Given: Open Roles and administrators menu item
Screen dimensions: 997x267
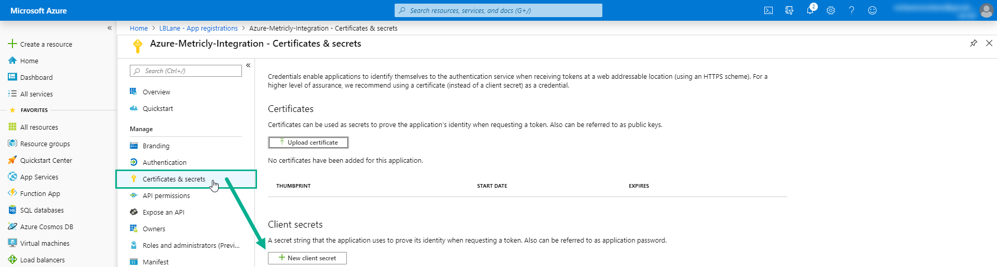Looking at the screenshot, I should (x=191, y=245).
